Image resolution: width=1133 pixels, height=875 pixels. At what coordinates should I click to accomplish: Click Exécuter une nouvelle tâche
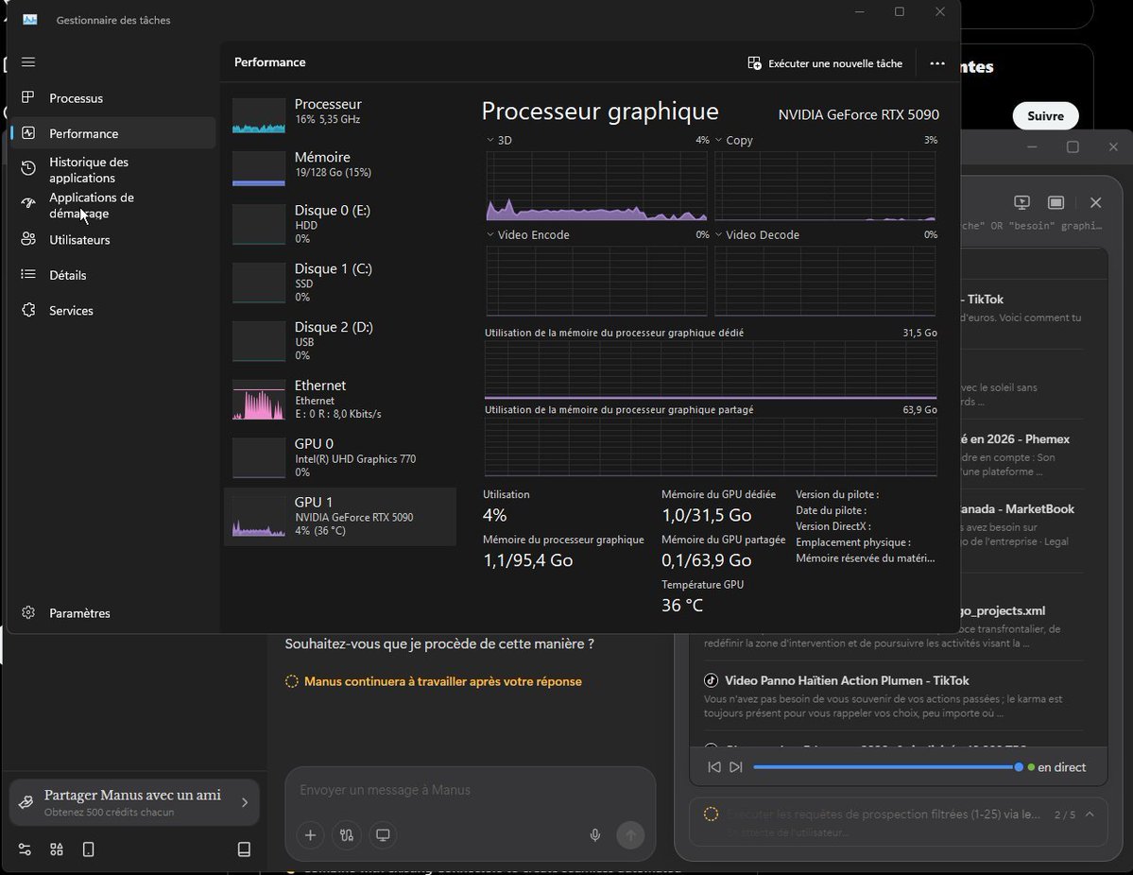[824, 63]
